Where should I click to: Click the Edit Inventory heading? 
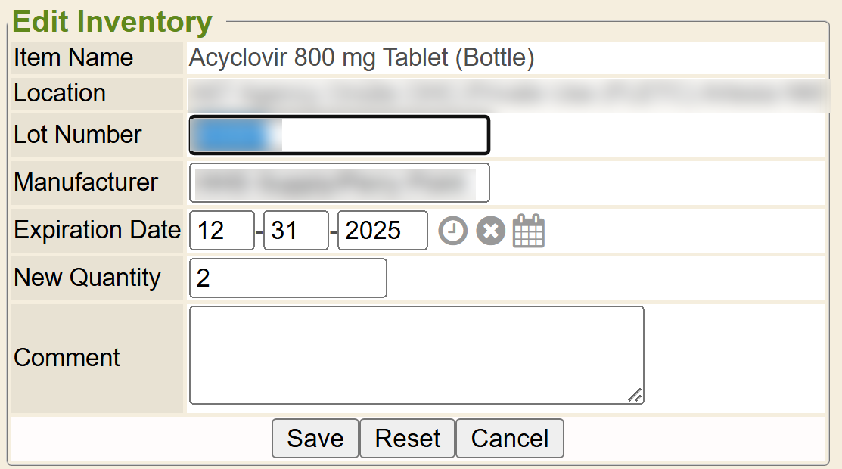[112, 22]
